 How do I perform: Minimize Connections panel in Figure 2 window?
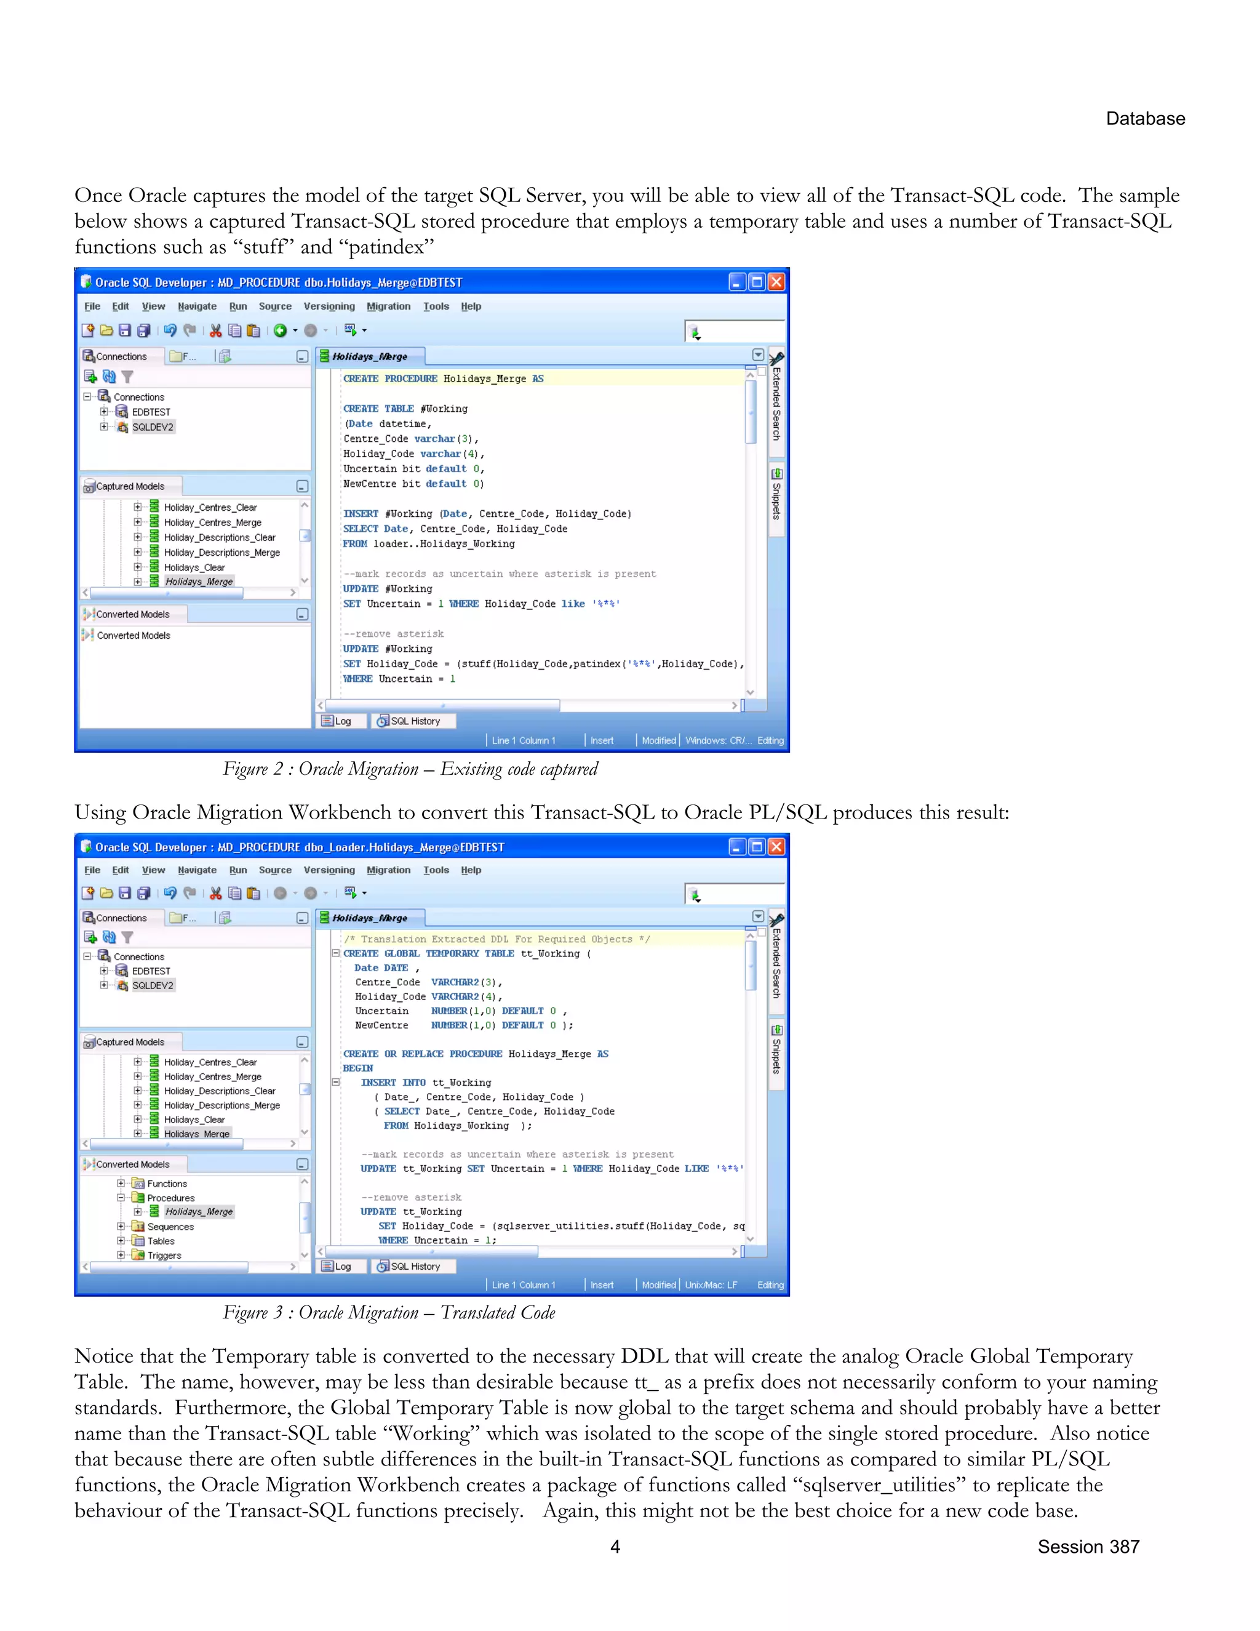pos(302,356)
